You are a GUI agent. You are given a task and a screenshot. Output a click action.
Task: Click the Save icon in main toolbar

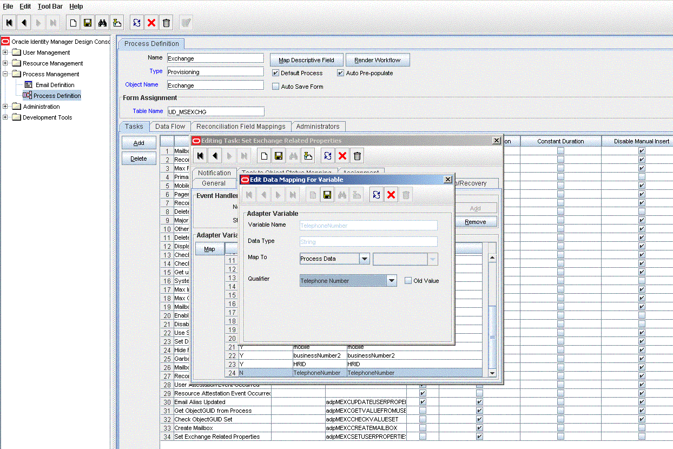pos(87,23)
